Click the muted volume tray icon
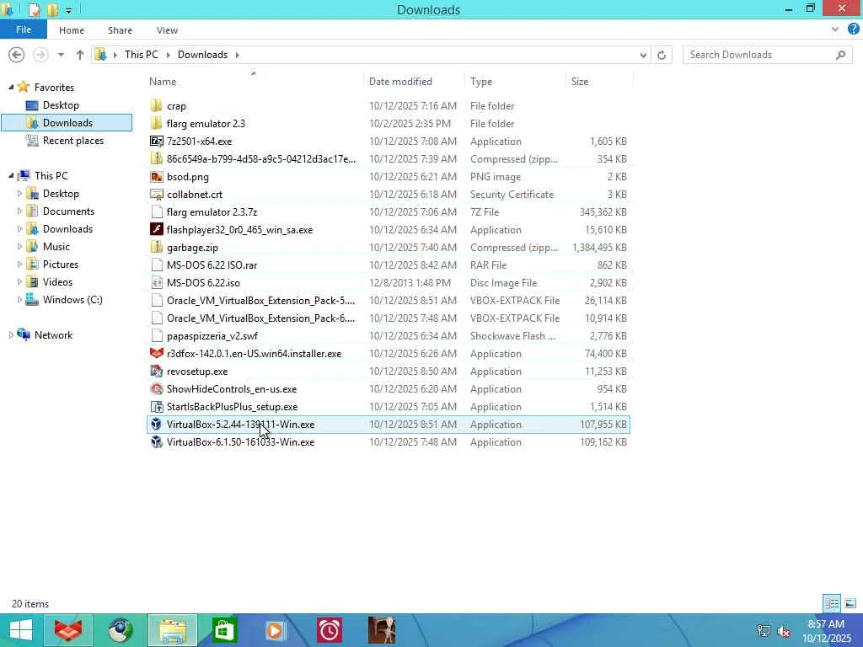 783,630
